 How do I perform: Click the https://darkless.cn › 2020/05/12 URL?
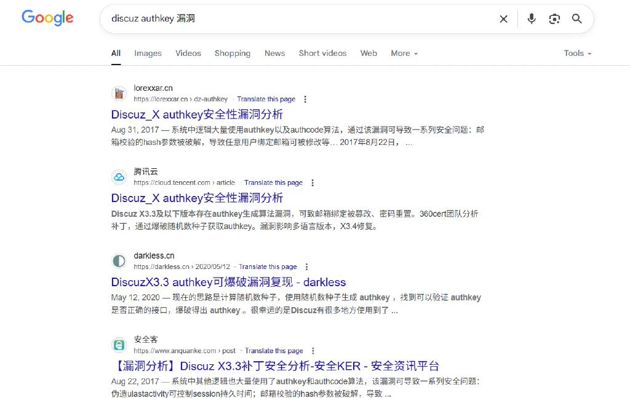point(182,267)
